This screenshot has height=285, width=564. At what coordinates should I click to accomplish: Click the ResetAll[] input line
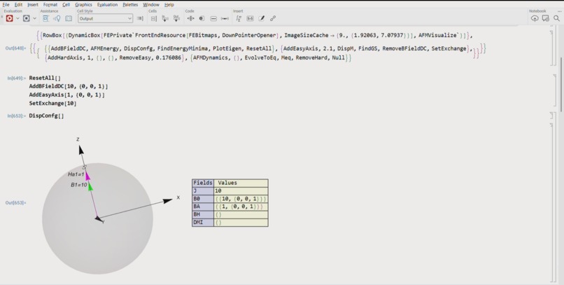click(45, 78)
